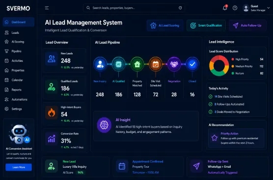Viewport: 273px width, 180px height.
Task: Click the AI Insight brain icon
Action: pos(104,125)
